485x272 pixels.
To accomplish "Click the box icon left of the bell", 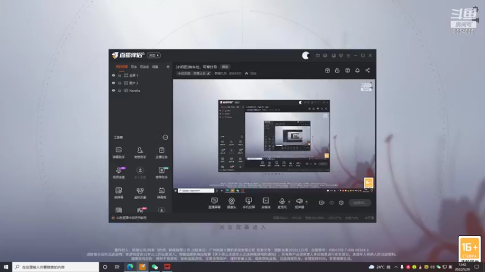I will [347, 70].
